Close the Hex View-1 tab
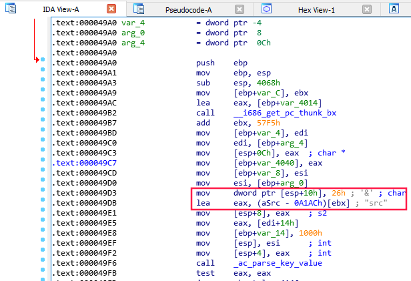 pos(366,9)
